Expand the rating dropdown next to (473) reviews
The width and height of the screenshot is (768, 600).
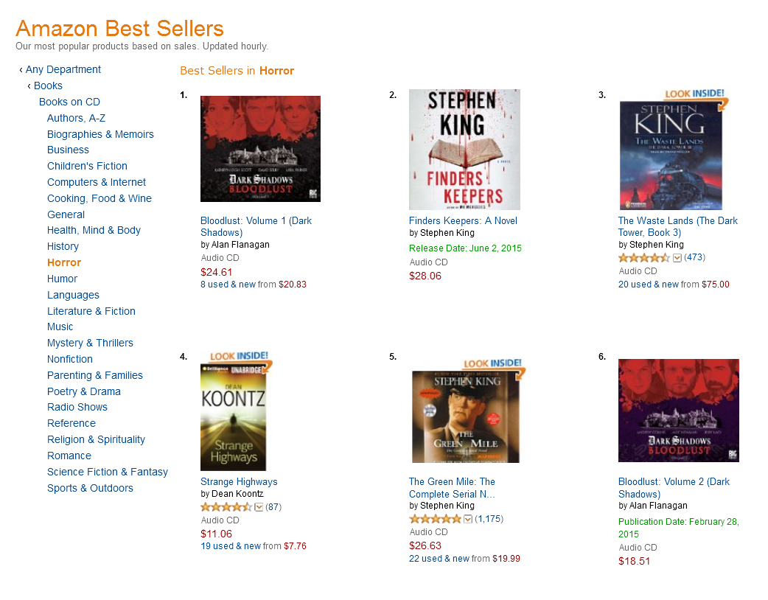(677, 258)
